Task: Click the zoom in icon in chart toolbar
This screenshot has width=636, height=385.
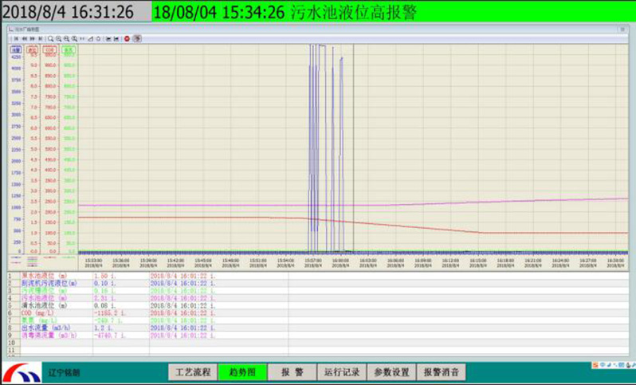Action: pos(59,38)
